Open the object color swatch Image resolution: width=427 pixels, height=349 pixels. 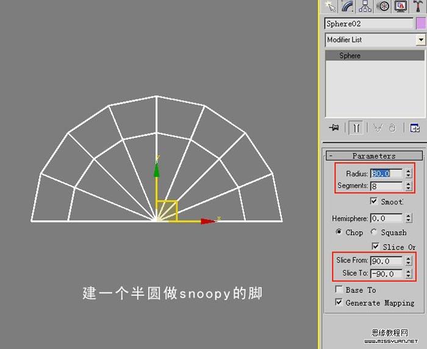(x=421, y=24)
